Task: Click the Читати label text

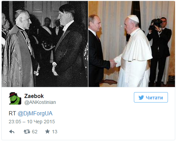Action: coord(154,98)
